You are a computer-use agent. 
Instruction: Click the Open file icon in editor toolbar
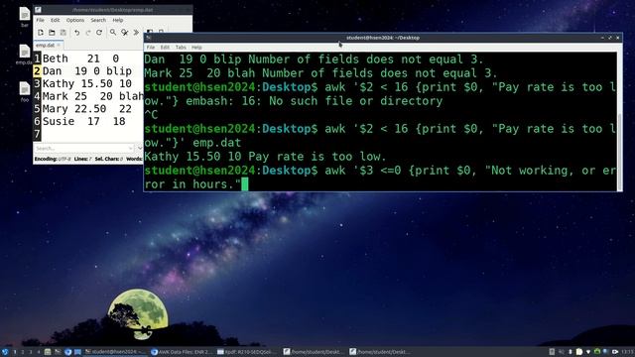point(52,32)
